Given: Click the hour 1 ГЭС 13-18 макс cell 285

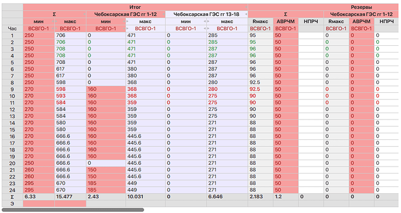Looking at the screenshot, I should pyautogui.click(x=227, y=35).
